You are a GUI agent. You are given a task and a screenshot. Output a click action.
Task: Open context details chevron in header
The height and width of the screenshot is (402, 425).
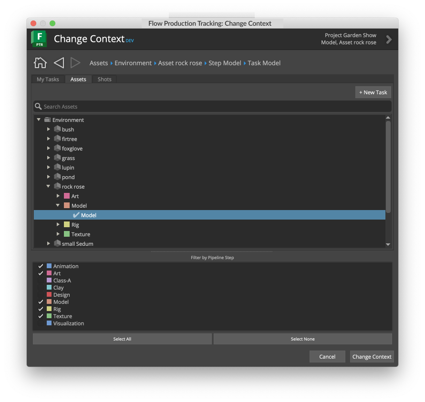389,40
